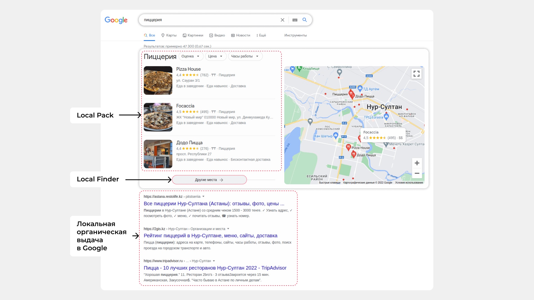Expand options arrow next to astana.restolife.kz
Image resolution: width=534 pixels, height=300 pixels.
click(x=203, y=196)
